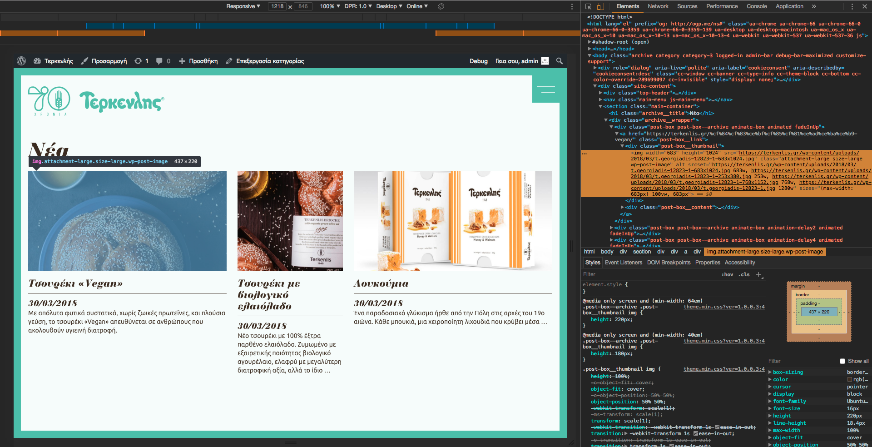Select the section breadcrumb in DOM path
The width and height of the screenshot is (872, 447).
tap(642, 252)
